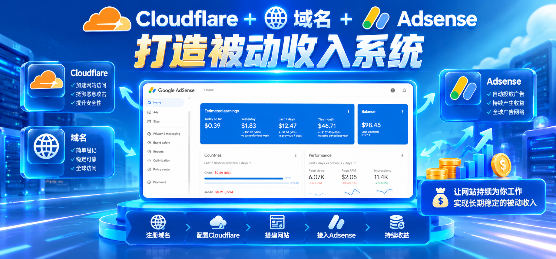Click the Page views sparkline chart

317,194
